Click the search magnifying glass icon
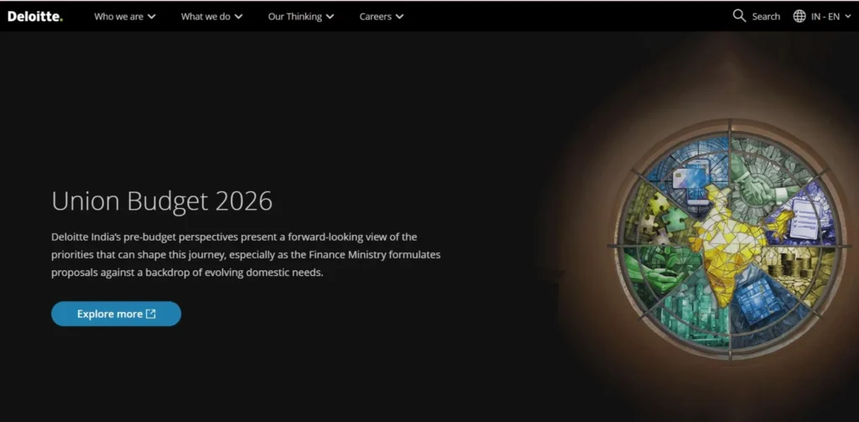The height and width of the screenshot is (422, 859). 739,16
